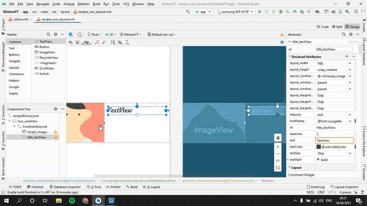Open Attributes panel settings gear
The width and height of the screenshot is (367, 206).
pos(351,34)
